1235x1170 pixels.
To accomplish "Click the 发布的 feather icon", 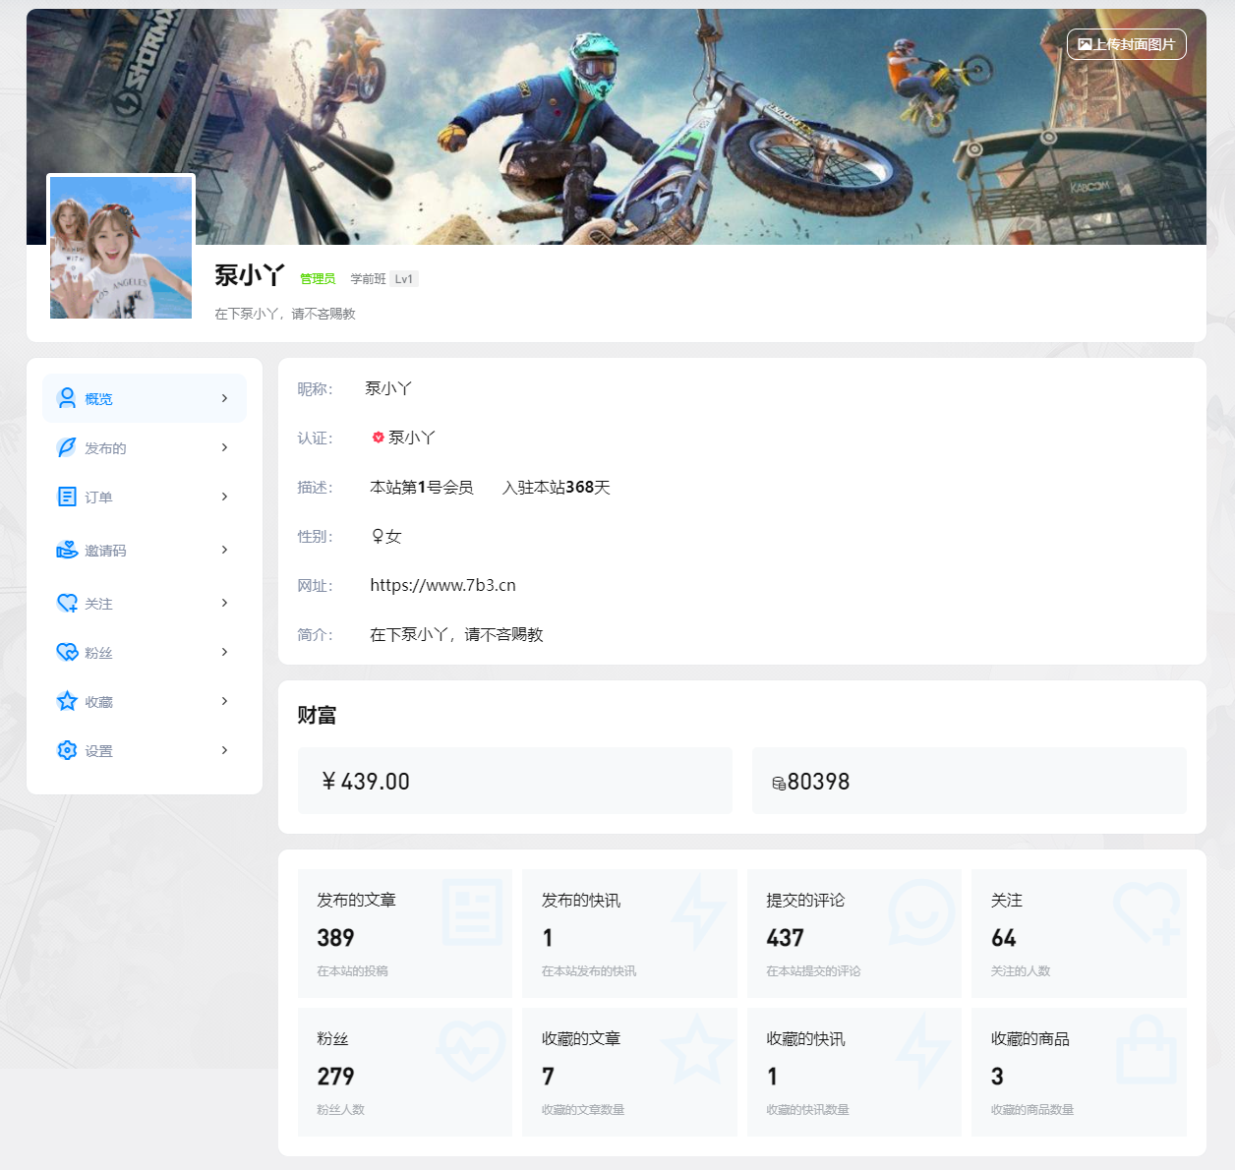I will [x=67, y=447].
